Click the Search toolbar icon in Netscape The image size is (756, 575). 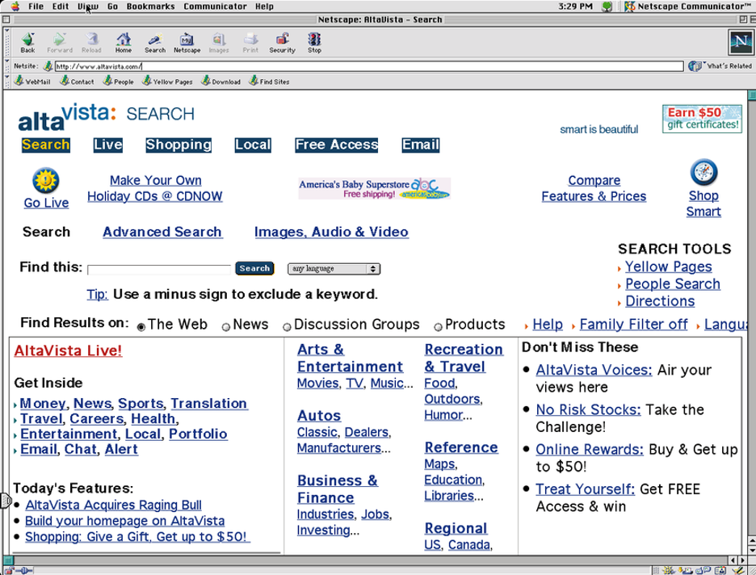154,40
